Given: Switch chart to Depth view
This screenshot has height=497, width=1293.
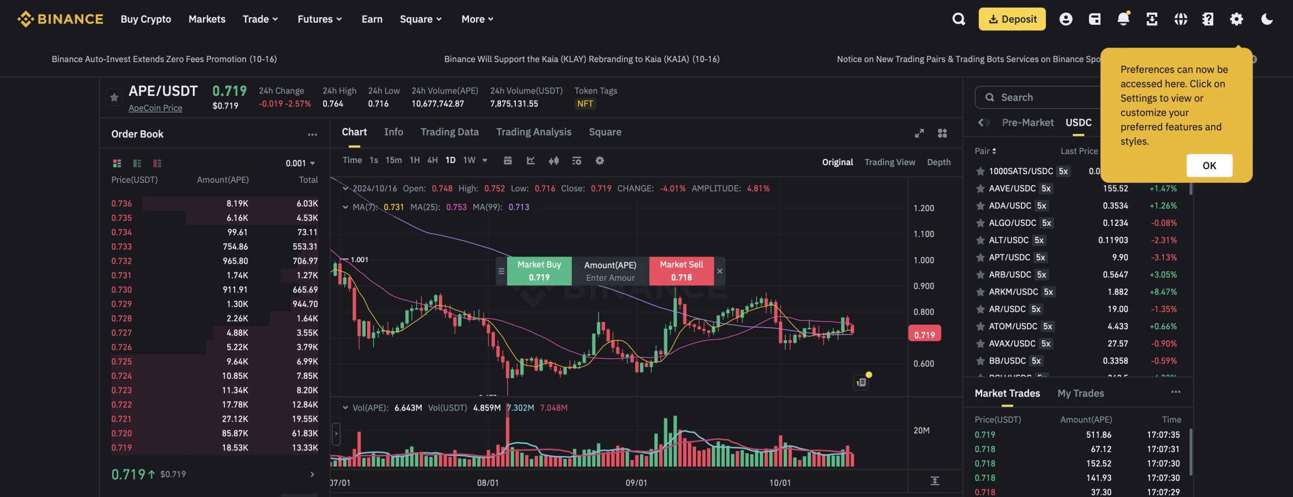Looking at the screenshot, I should pos(938,162).
